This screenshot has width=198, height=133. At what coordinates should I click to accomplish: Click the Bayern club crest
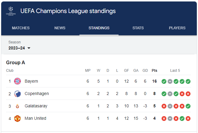17,81
